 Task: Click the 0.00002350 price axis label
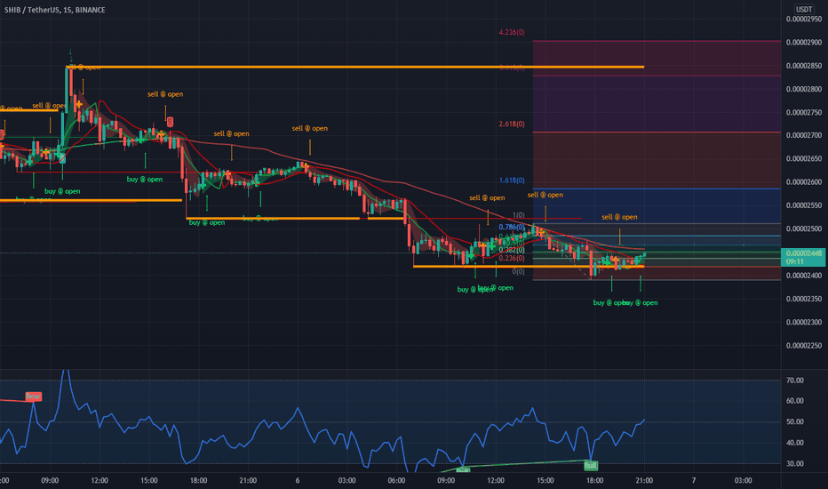[804, 299]
